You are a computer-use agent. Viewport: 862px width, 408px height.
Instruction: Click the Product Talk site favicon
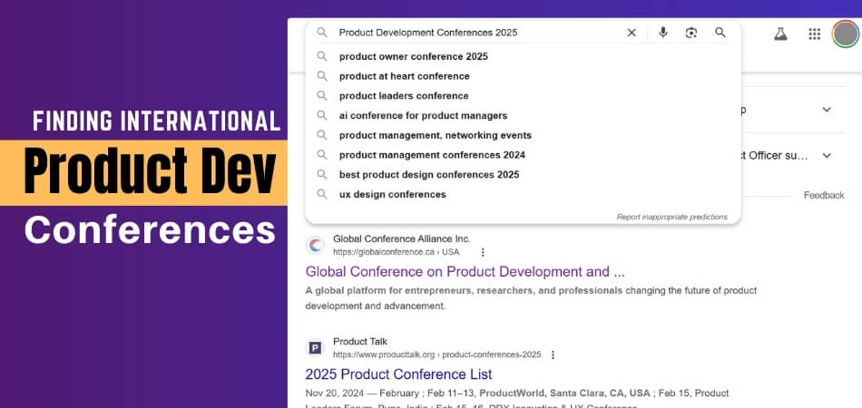[x=315, y=347]
